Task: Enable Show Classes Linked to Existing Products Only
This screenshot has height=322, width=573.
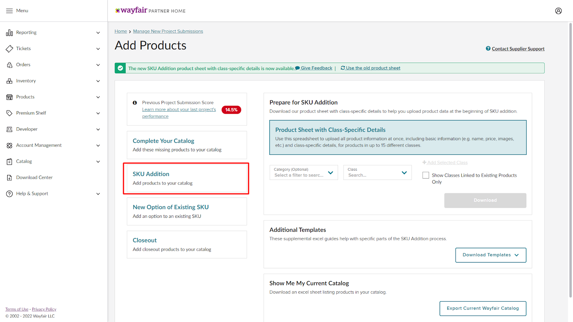Action: tap(426, 175)
